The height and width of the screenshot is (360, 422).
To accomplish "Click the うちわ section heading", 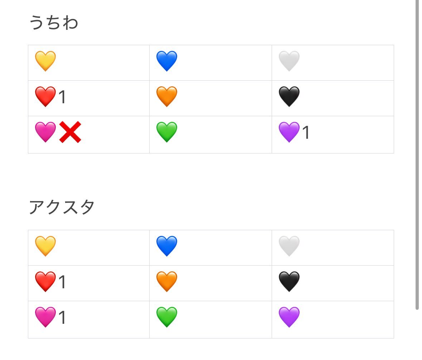I will click(54, 23).
